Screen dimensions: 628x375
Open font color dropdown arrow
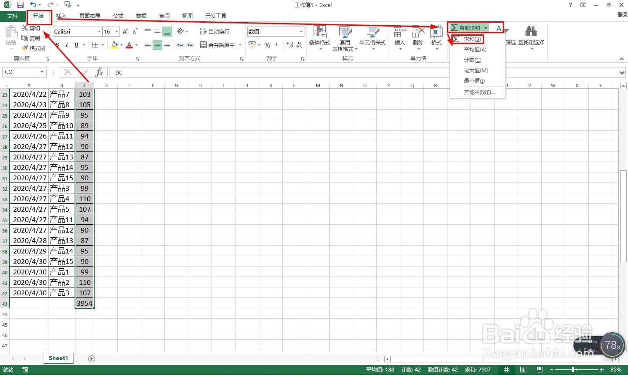[136, 45]
